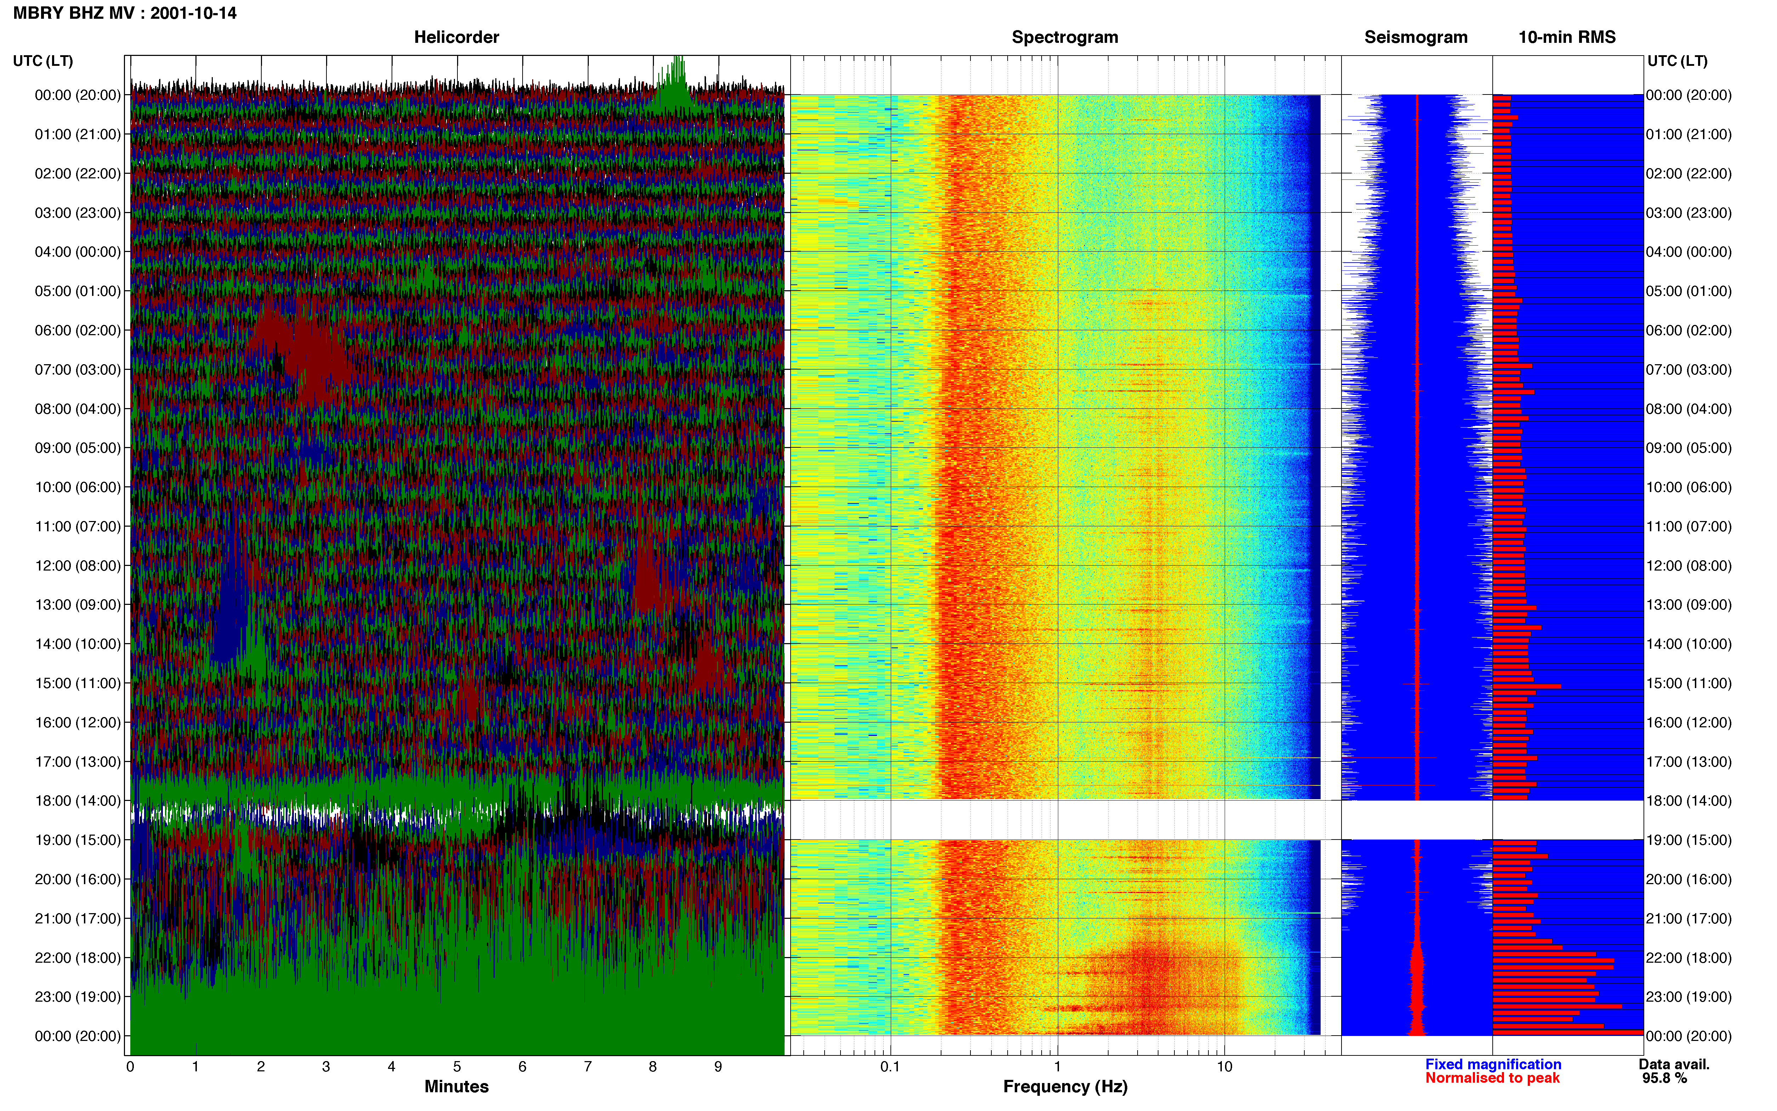Image resolution: width=1777 pixels, height=1111 pixels.
Task: Click right time label '13:00 (09:00)'
Action: 1689,605
